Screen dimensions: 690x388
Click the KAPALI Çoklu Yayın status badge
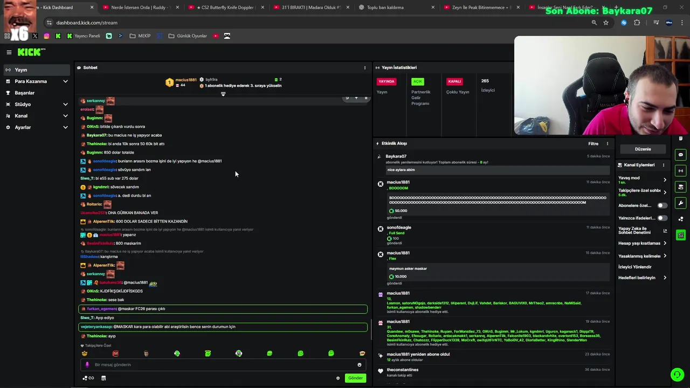tap(454, 81)
